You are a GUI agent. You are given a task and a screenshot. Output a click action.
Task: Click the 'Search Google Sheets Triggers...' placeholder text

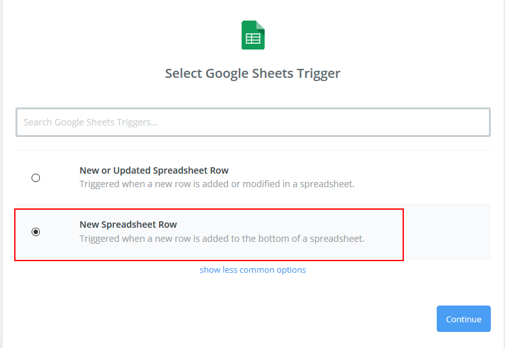(90, 122)
